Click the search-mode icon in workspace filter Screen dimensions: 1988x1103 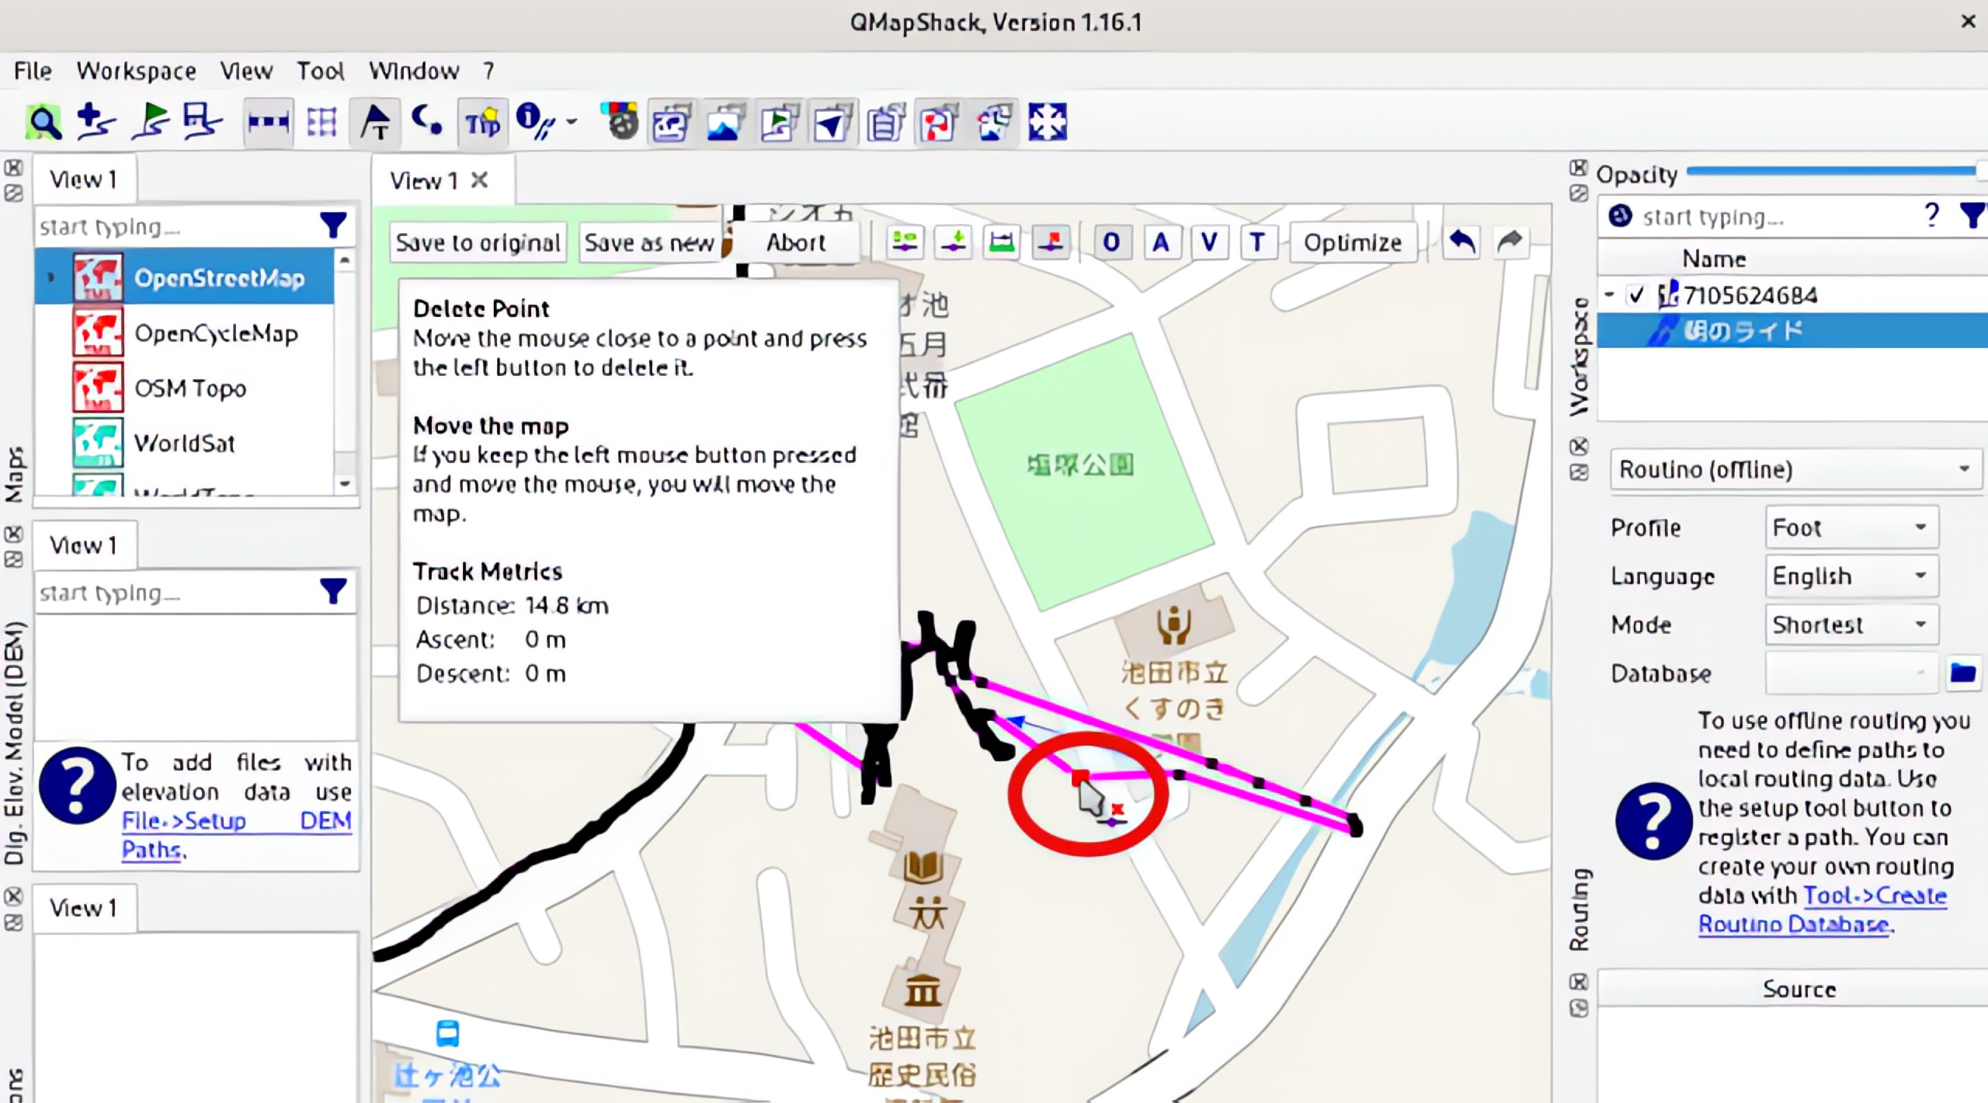[1620, 216]
